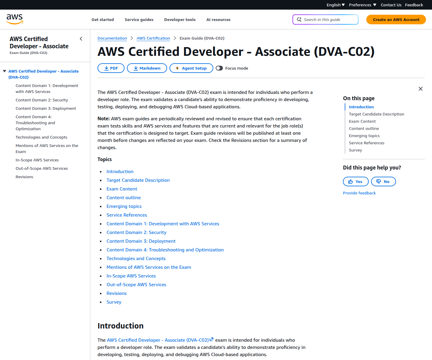Open Mentions of AWS Services on the Exam topic
Viewport: 432px width, 360px height.
tap(149, 267)
